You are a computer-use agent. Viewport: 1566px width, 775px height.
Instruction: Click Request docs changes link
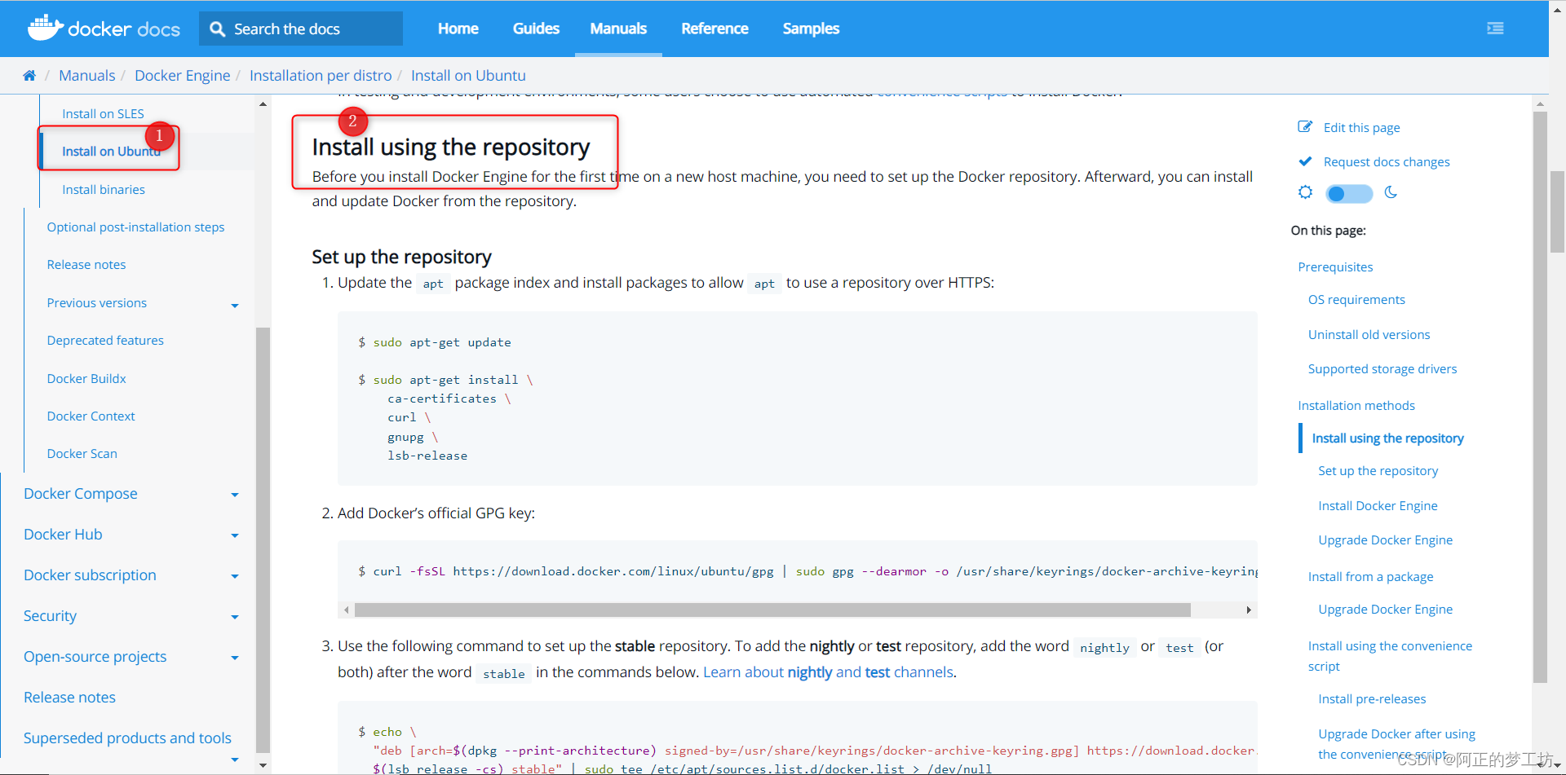coord(1387,162)
